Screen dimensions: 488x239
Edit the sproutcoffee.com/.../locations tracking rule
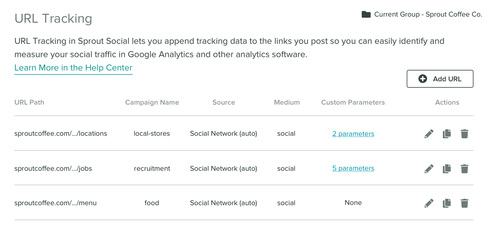click(429, 134)
